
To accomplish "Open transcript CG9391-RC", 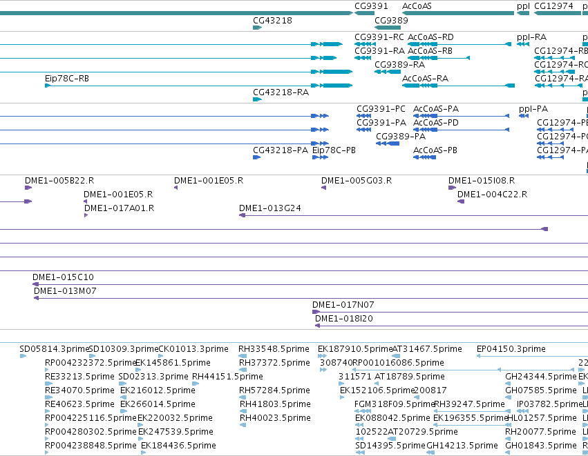I will (x=379, y=37).
